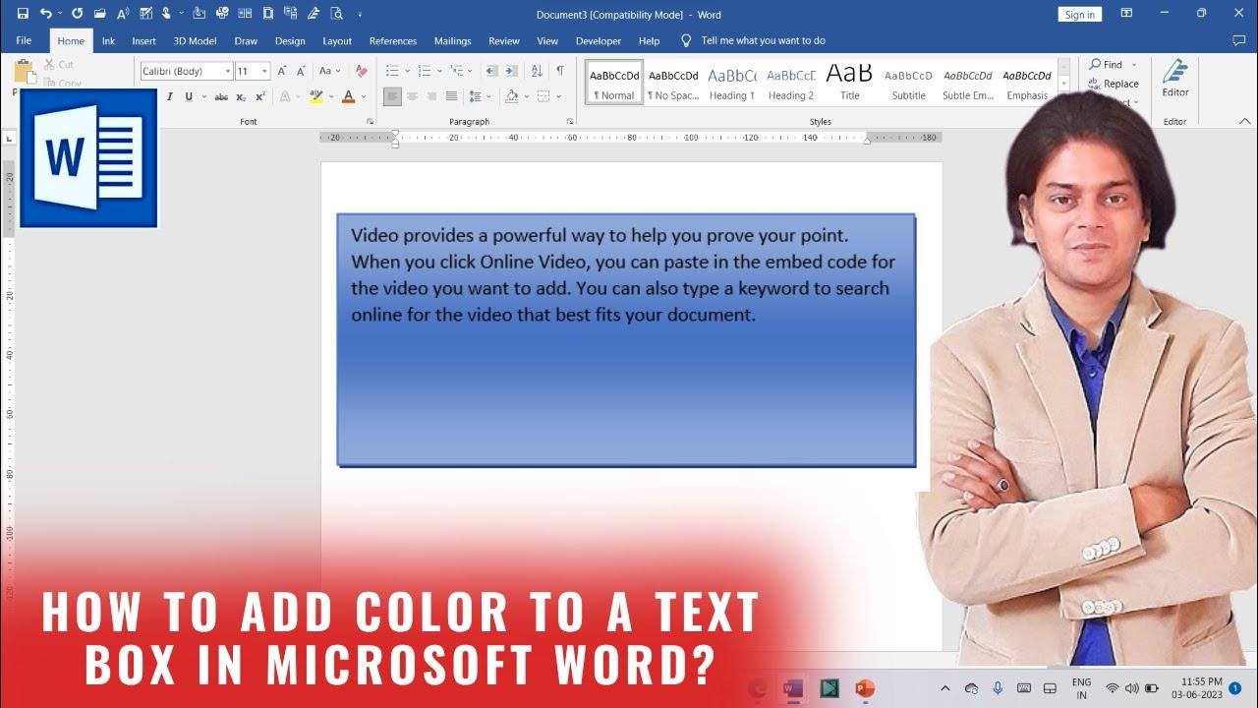
Task: Increase font size with the grow font icon
Action: (x=282, y=71)
